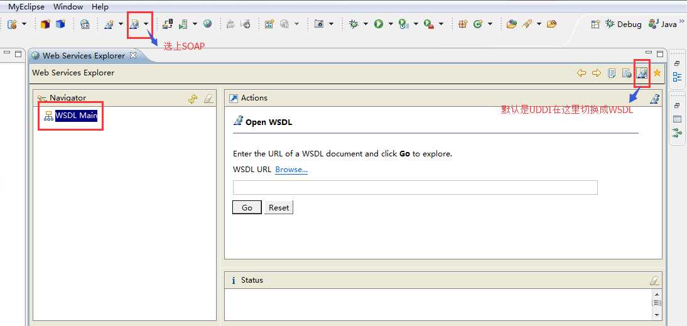Click the new web service wizard icon
This screenshot has width=687, height=326.
109,24
